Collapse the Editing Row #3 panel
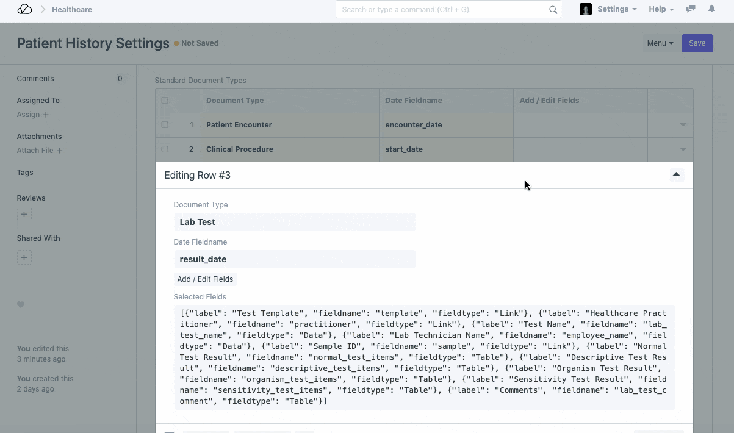The image size is (734, 433). tap(676, 175)
